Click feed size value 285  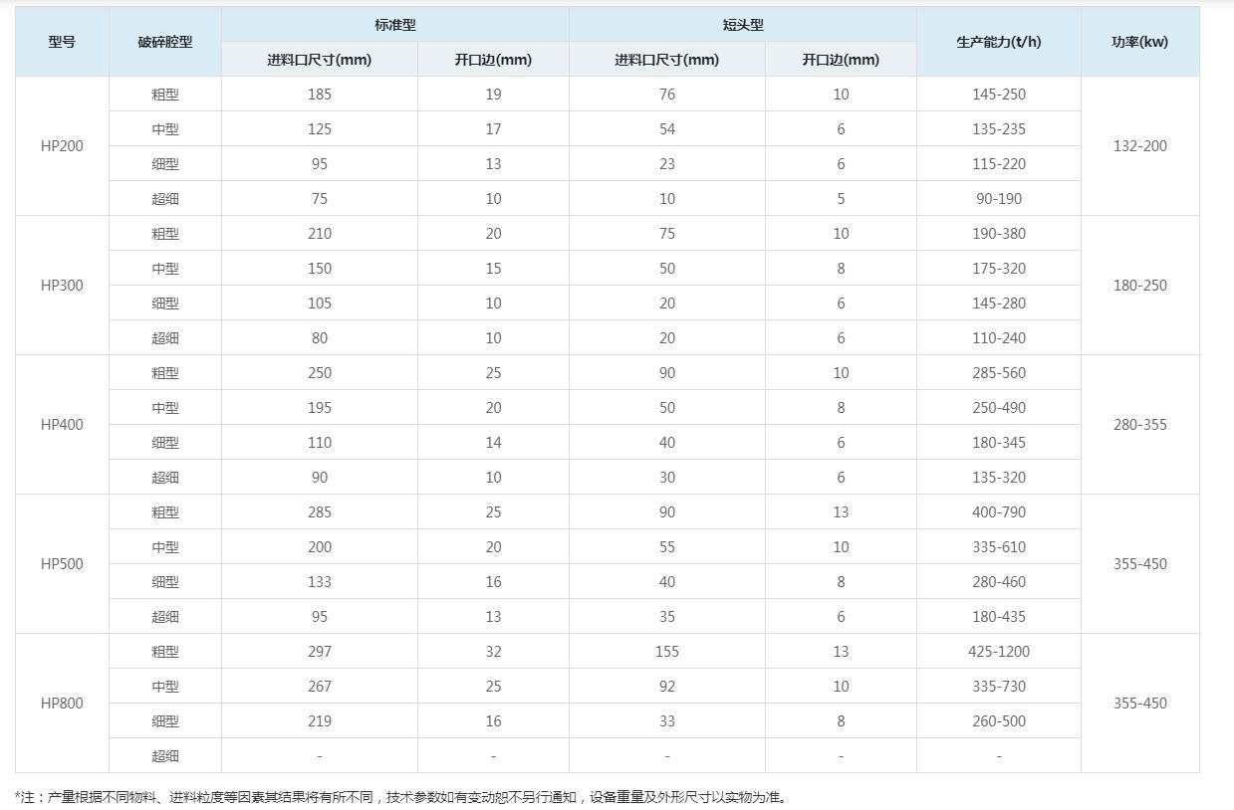[320, 512]
